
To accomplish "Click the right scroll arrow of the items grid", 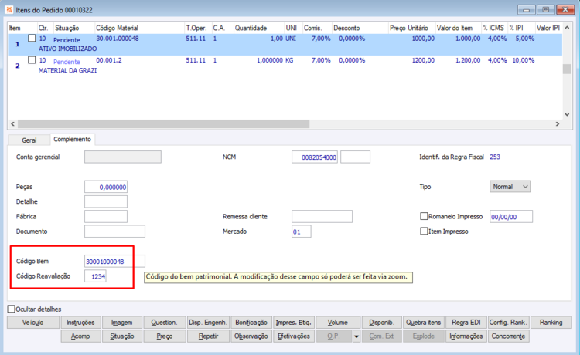I will pos(557,124).
